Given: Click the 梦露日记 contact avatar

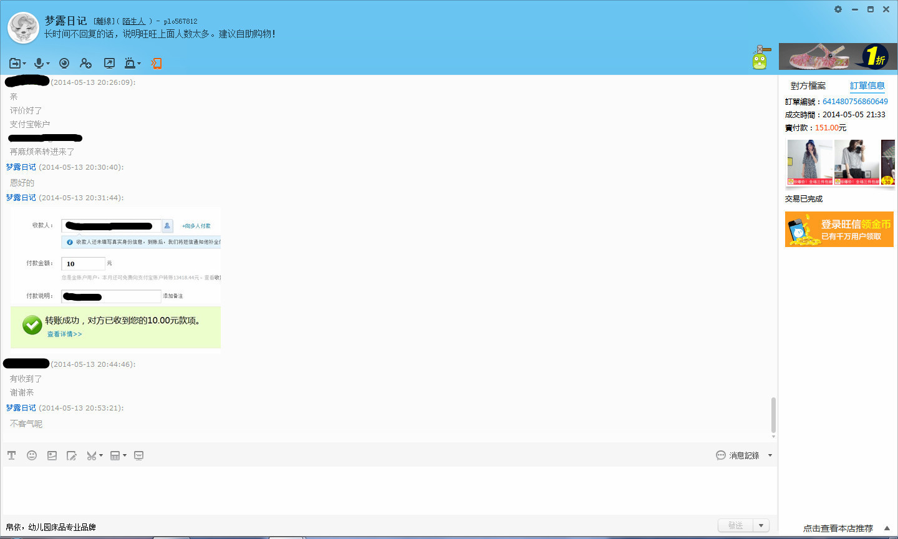Looking at the screenshot, I should [x=23, y=28].
